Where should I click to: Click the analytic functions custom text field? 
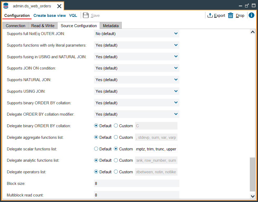point(156,160)
